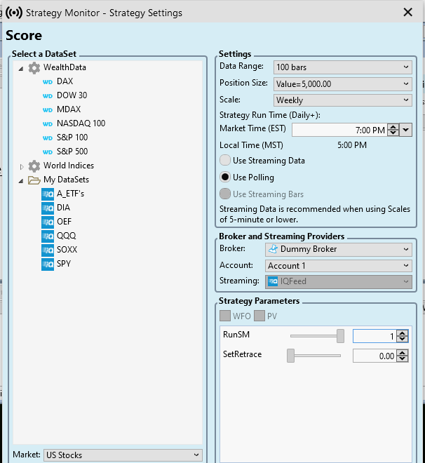Open the Account dropdown

(x=339, y=266)
